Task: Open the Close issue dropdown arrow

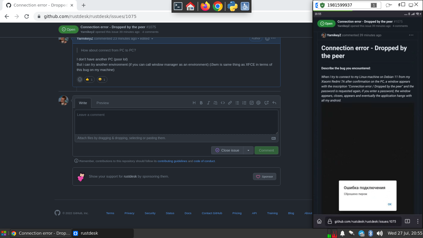Action: coord(248,150)
